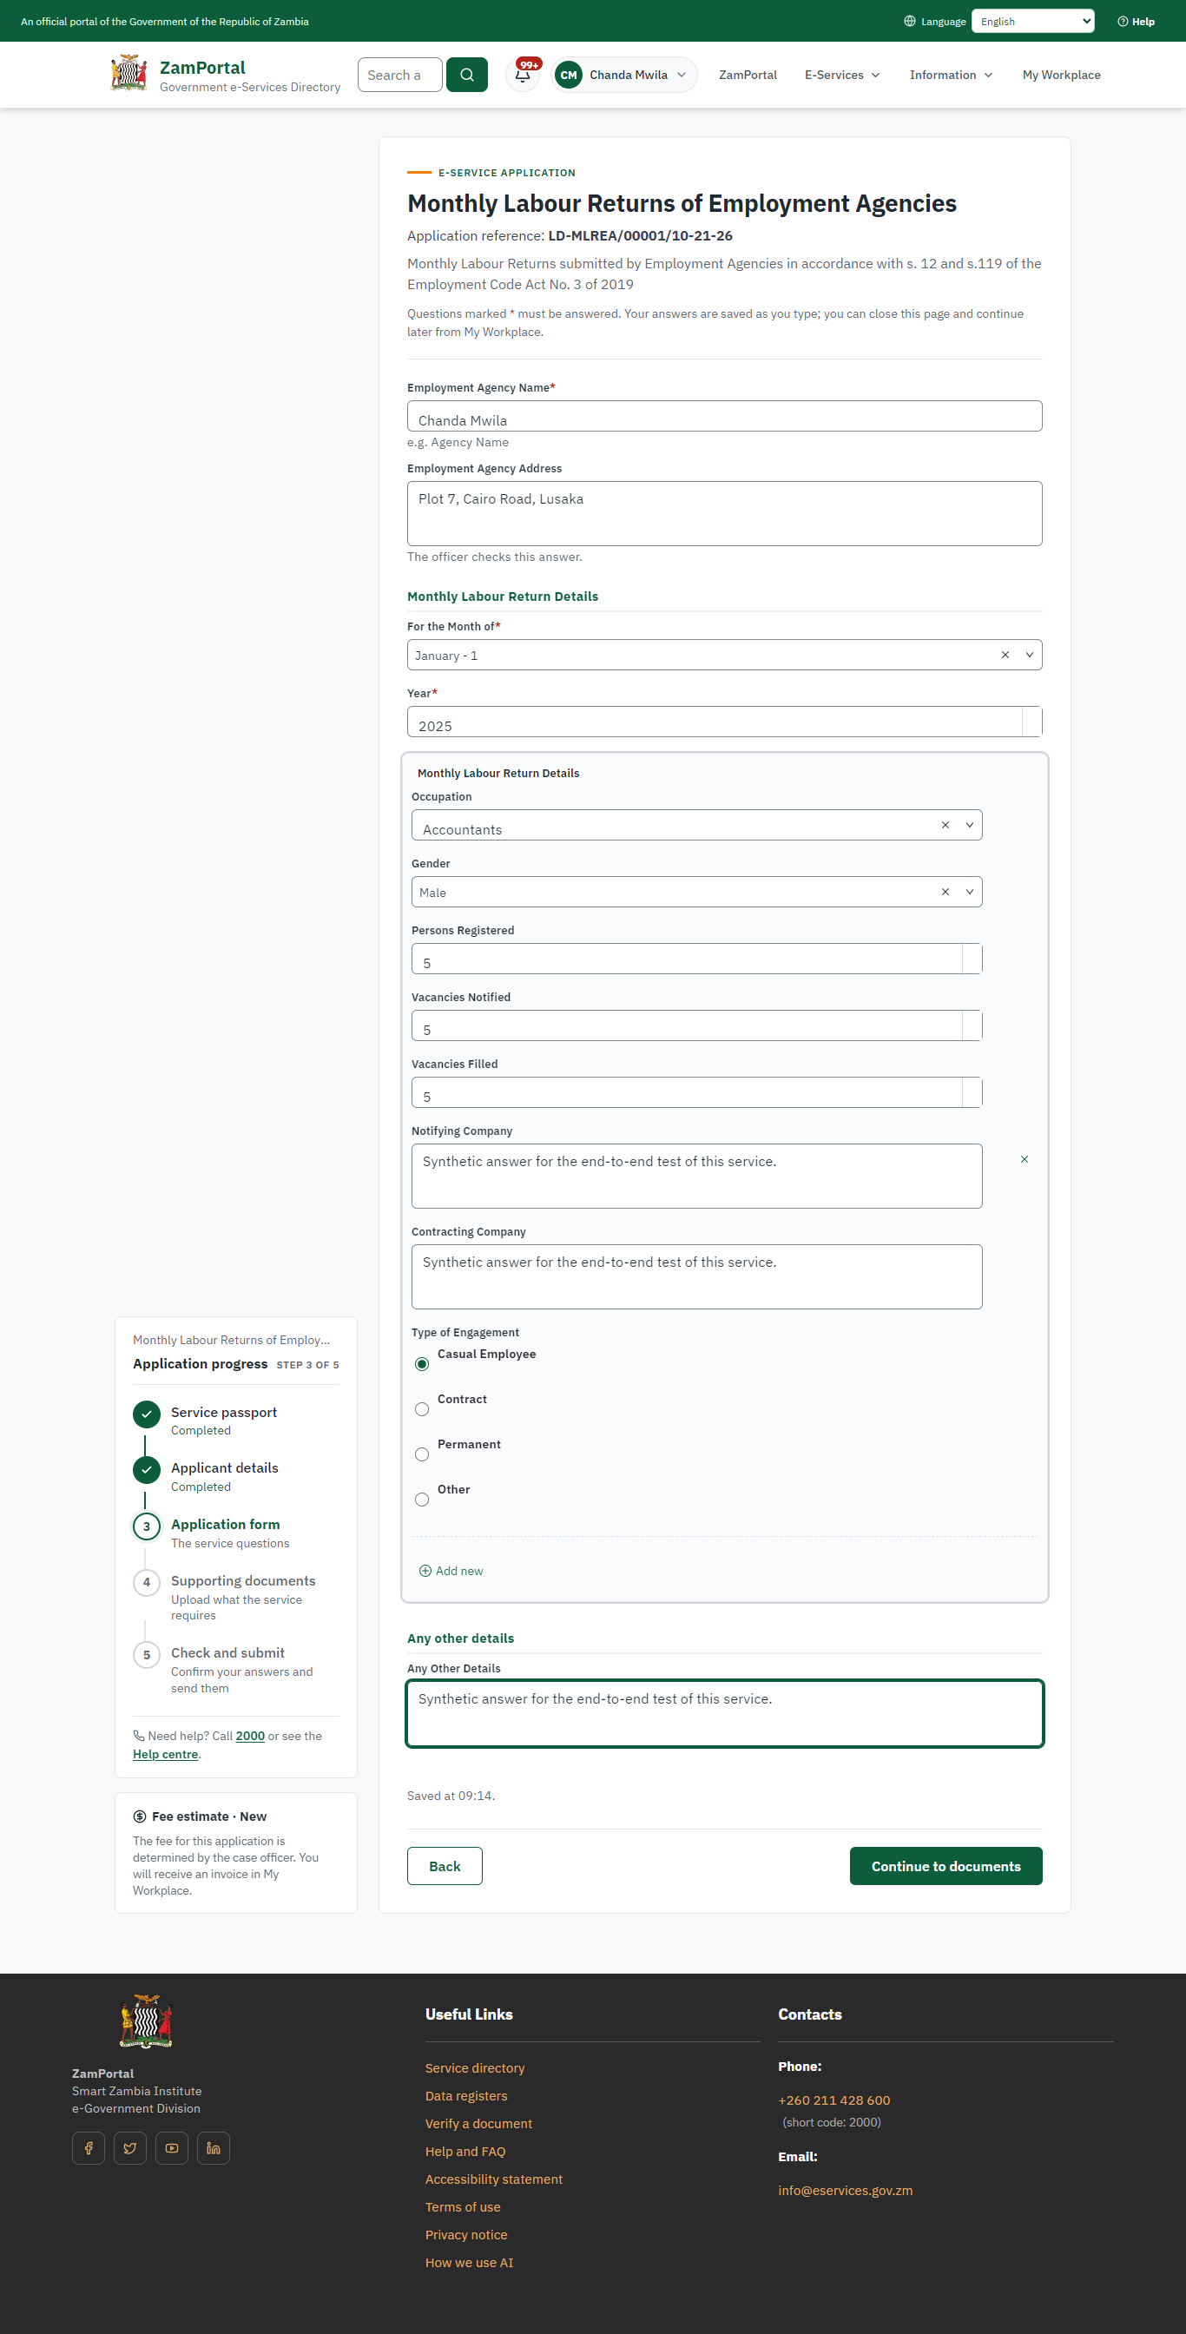Click the Help question mark icon
This screenshot has height=2334, width=1186.
coord(1123,21)
